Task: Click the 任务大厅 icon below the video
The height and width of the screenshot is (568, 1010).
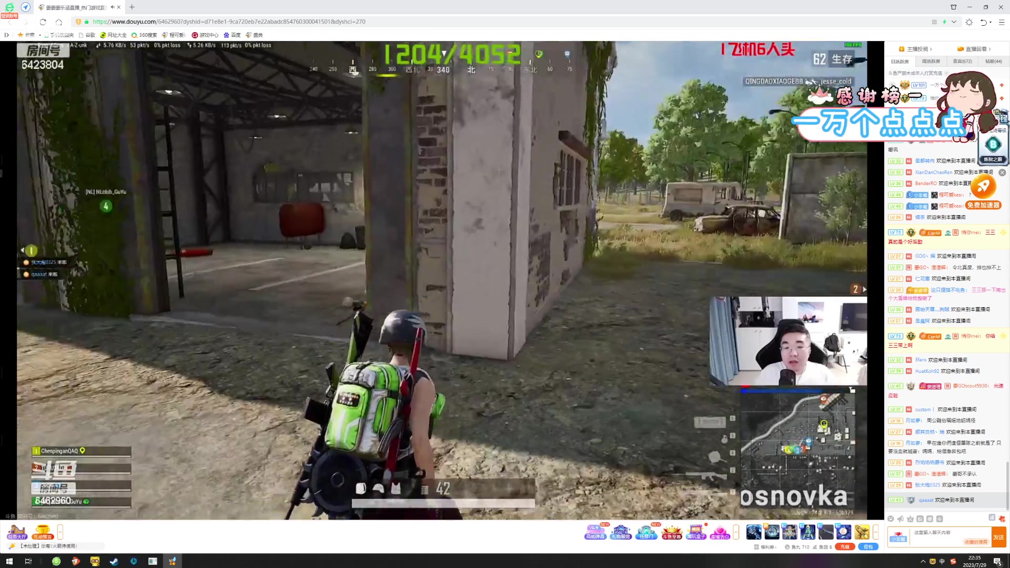Action: point(17,532)
